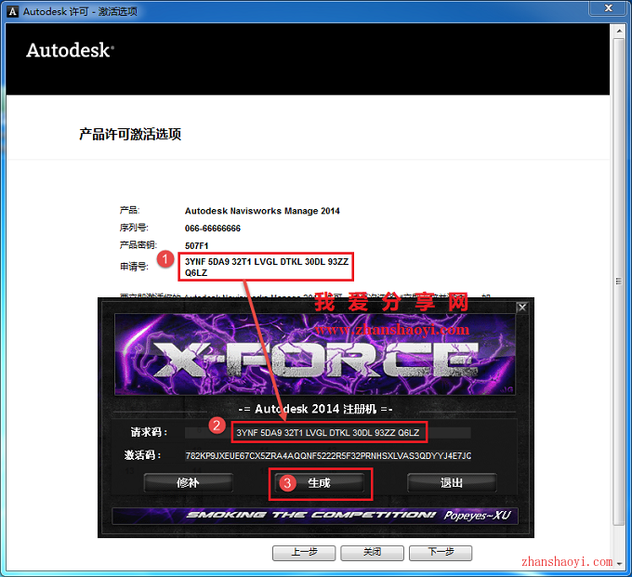Click the SMOKING THE COMPETITION banner

[x=315, y=516]
